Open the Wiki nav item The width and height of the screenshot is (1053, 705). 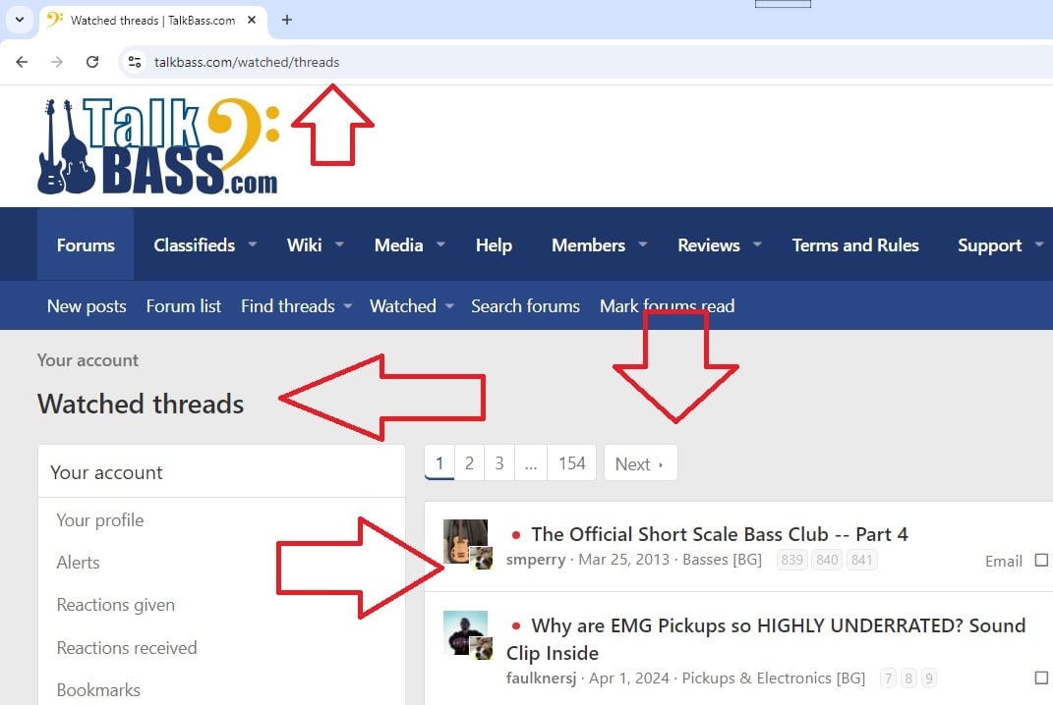[304, 244]
